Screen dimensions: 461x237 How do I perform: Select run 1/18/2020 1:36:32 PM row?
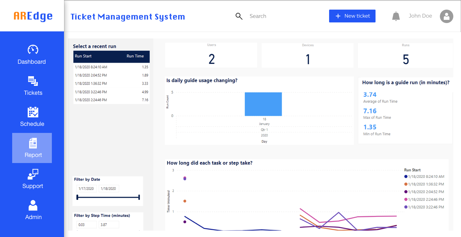point(111,84)
